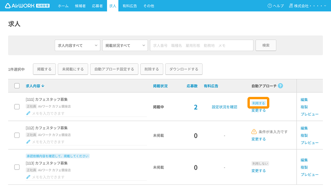
Task: Click the 掲載する button
Action: point(44,69)
